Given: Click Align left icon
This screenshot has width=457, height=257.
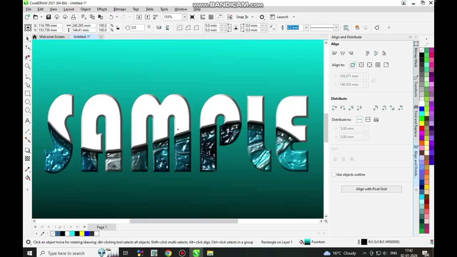Looking at the screenshot, I should (x=335, y=53).
